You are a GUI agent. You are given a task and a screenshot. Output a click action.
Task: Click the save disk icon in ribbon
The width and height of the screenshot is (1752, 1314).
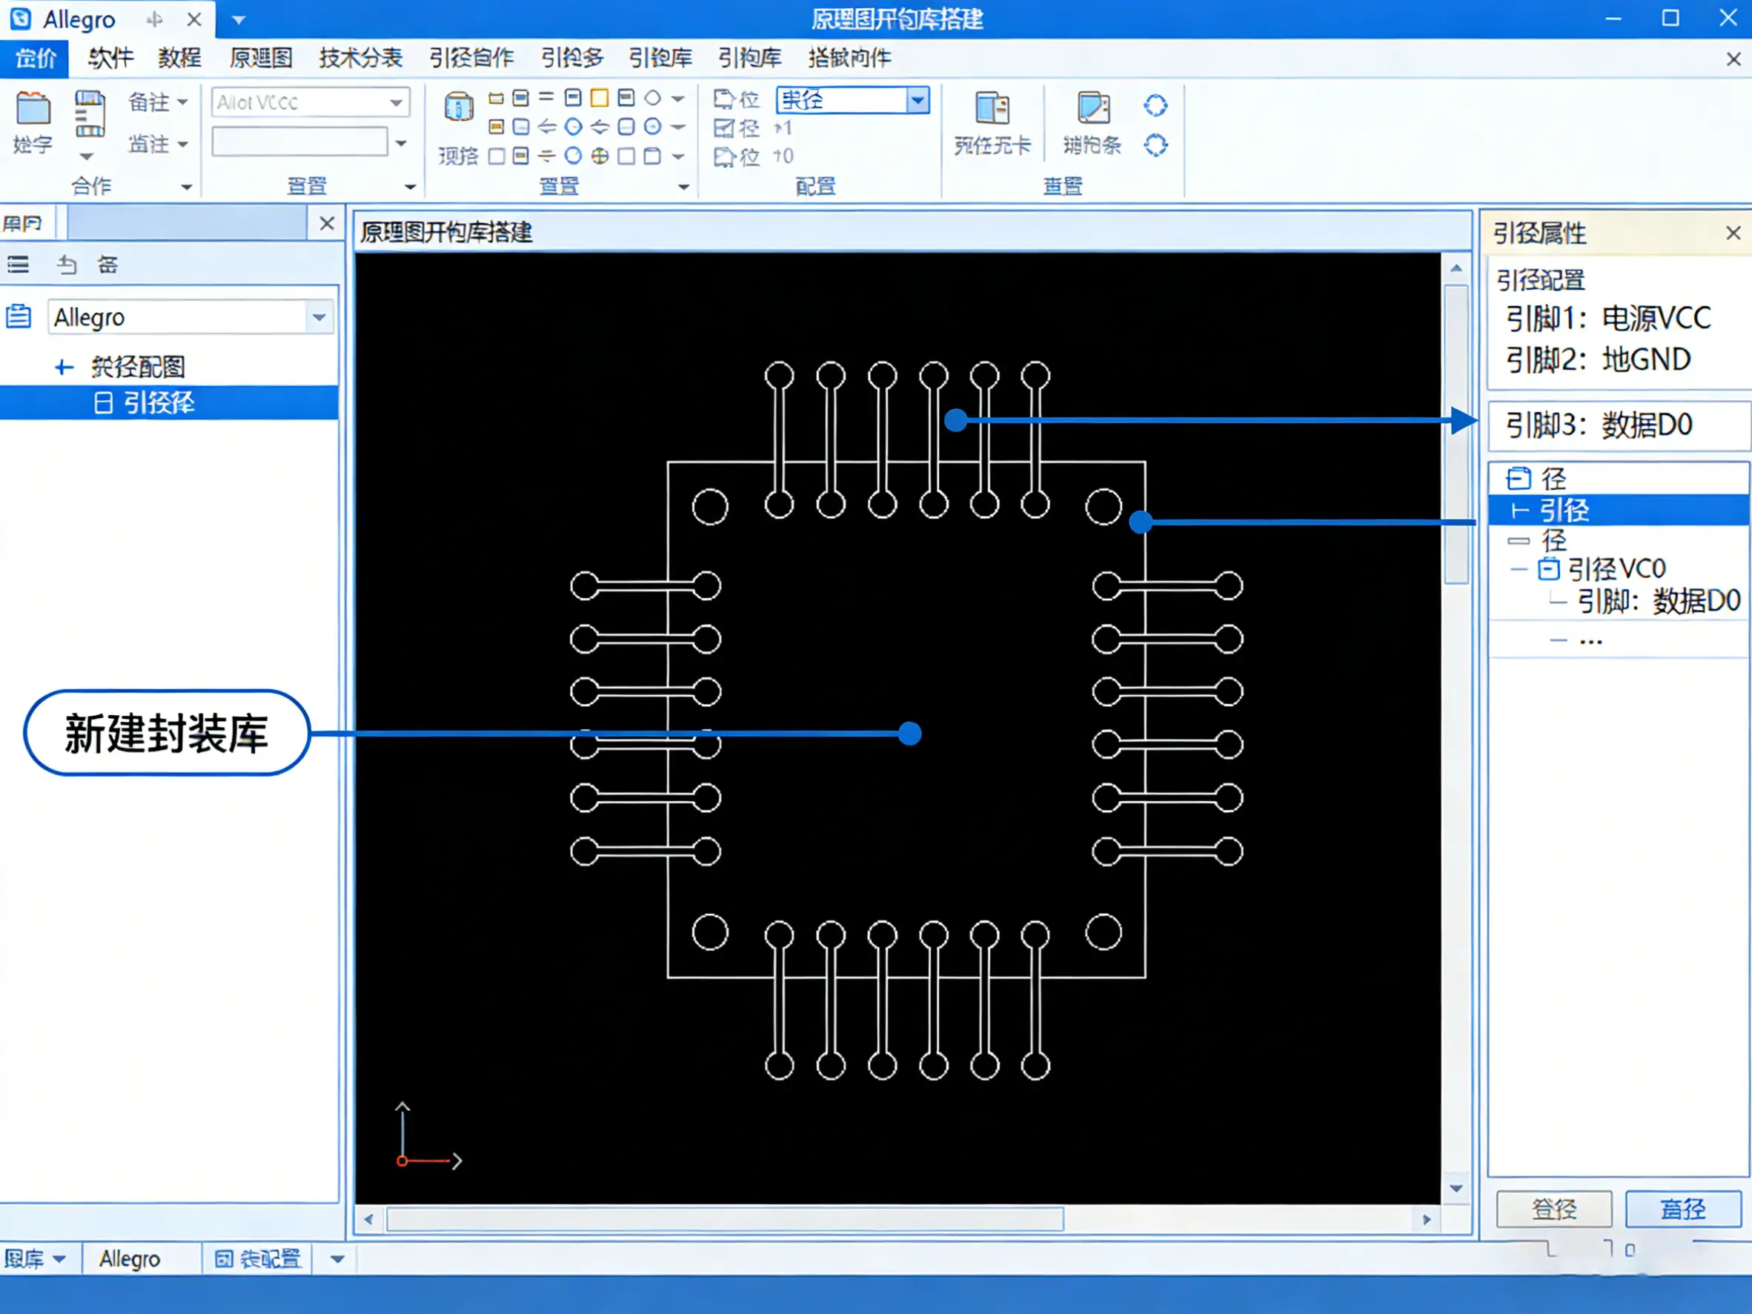pos(89,113)
